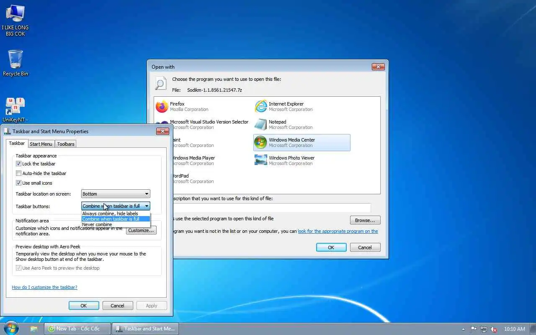This screenshot has height=335, width=536.
Task: Confirm OK in Open with dialog
Action: (x=331, y=247)
